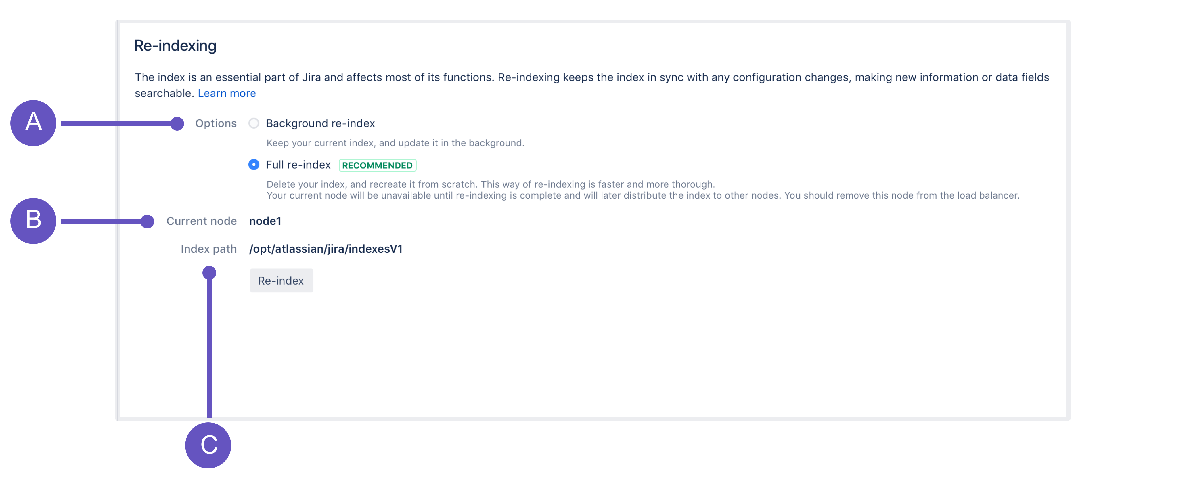The image size is (1187, 480).
Task: Select the Background re-index radio button
Action: (x=253, y=123)
